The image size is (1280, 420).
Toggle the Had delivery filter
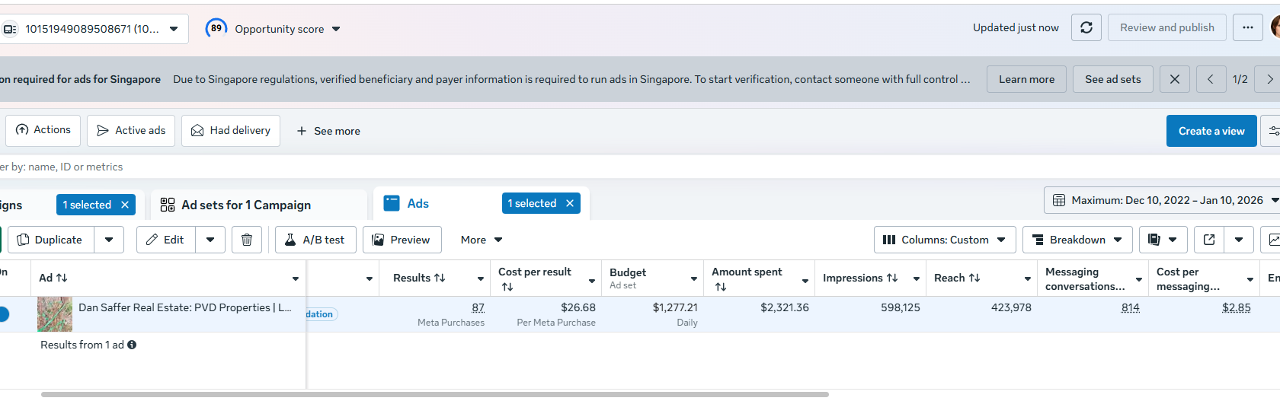click(x=231, y=131)
